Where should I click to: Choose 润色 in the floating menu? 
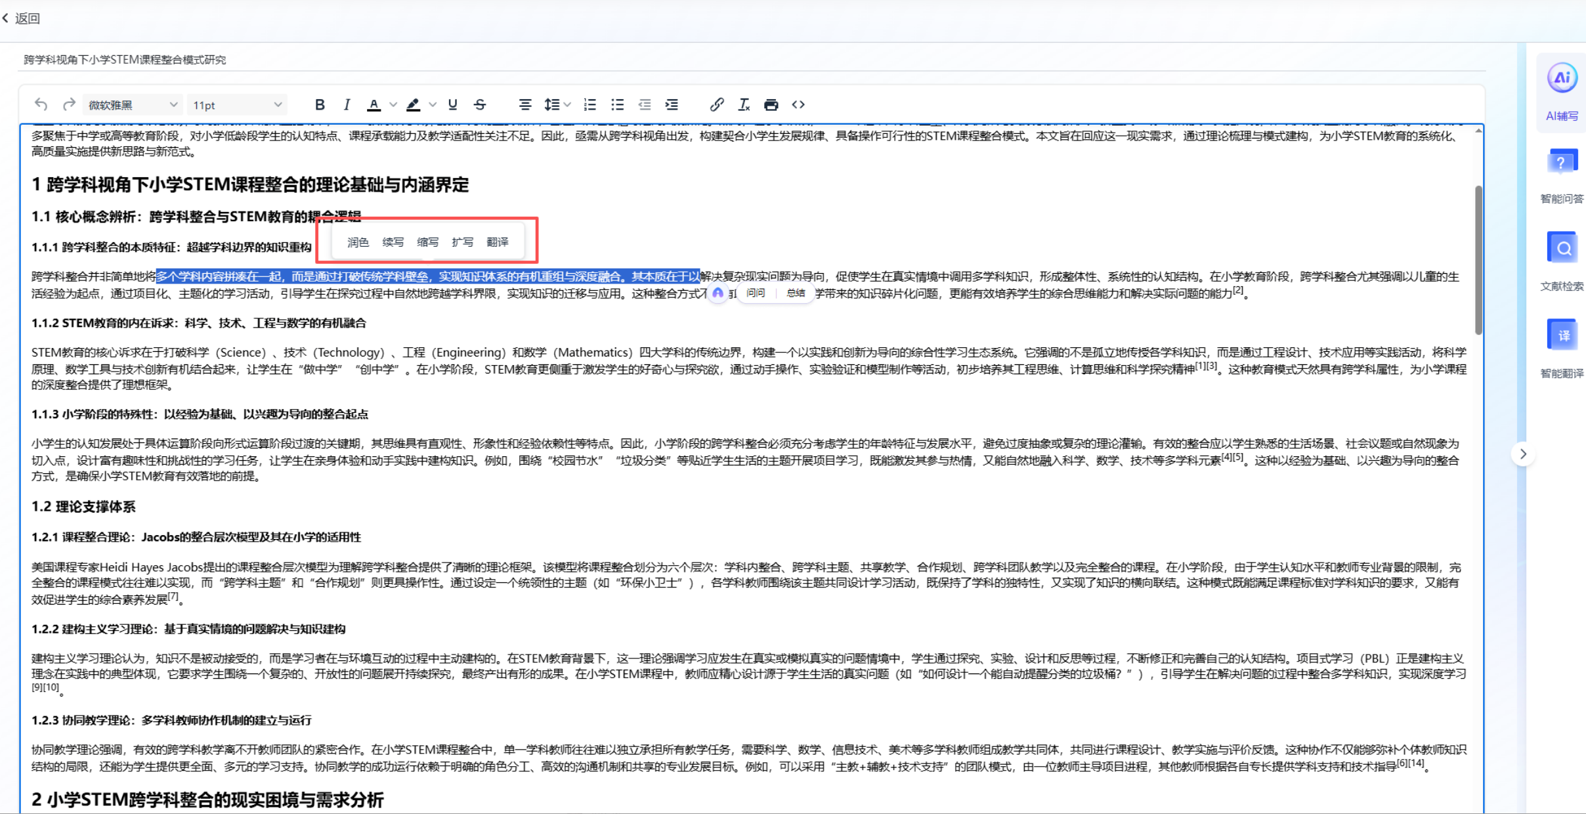[358, 242]
